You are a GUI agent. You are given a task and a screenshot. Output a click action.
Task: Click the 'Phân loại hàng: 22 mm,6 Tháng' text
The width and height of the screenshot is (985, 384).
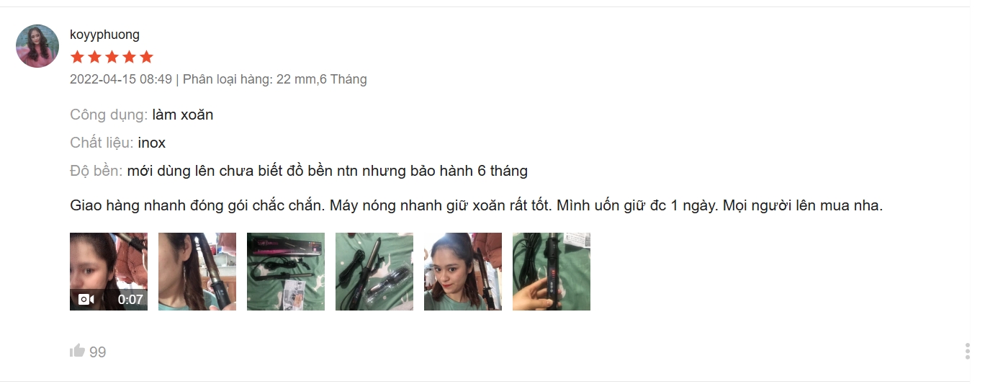pos(275,79)
